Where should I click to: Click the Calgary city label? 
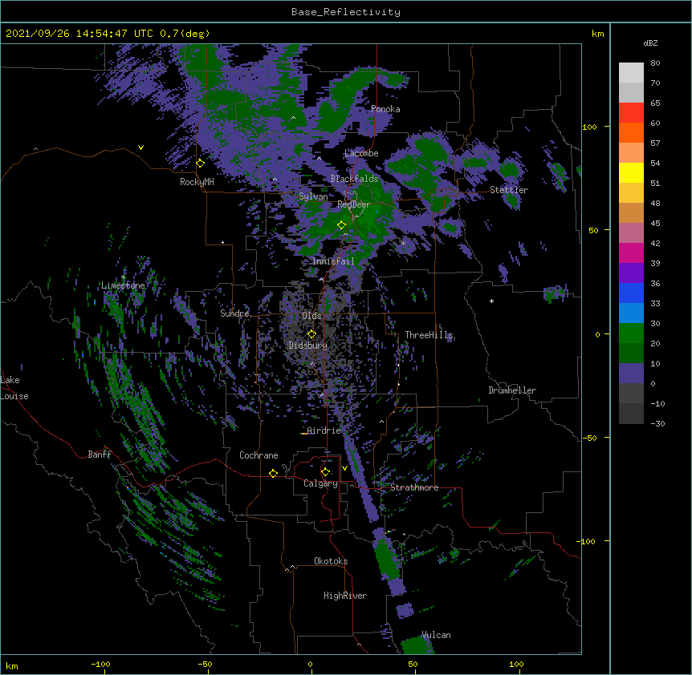[320, 483]
